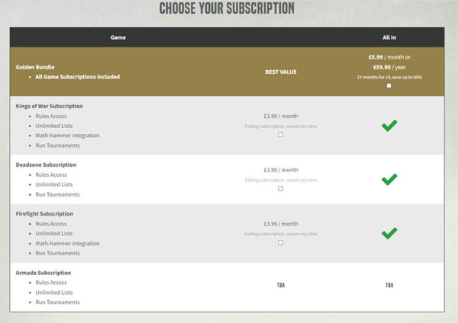
Task: Click All Game Subscriptions included bullet
Action: coord(77,77)
